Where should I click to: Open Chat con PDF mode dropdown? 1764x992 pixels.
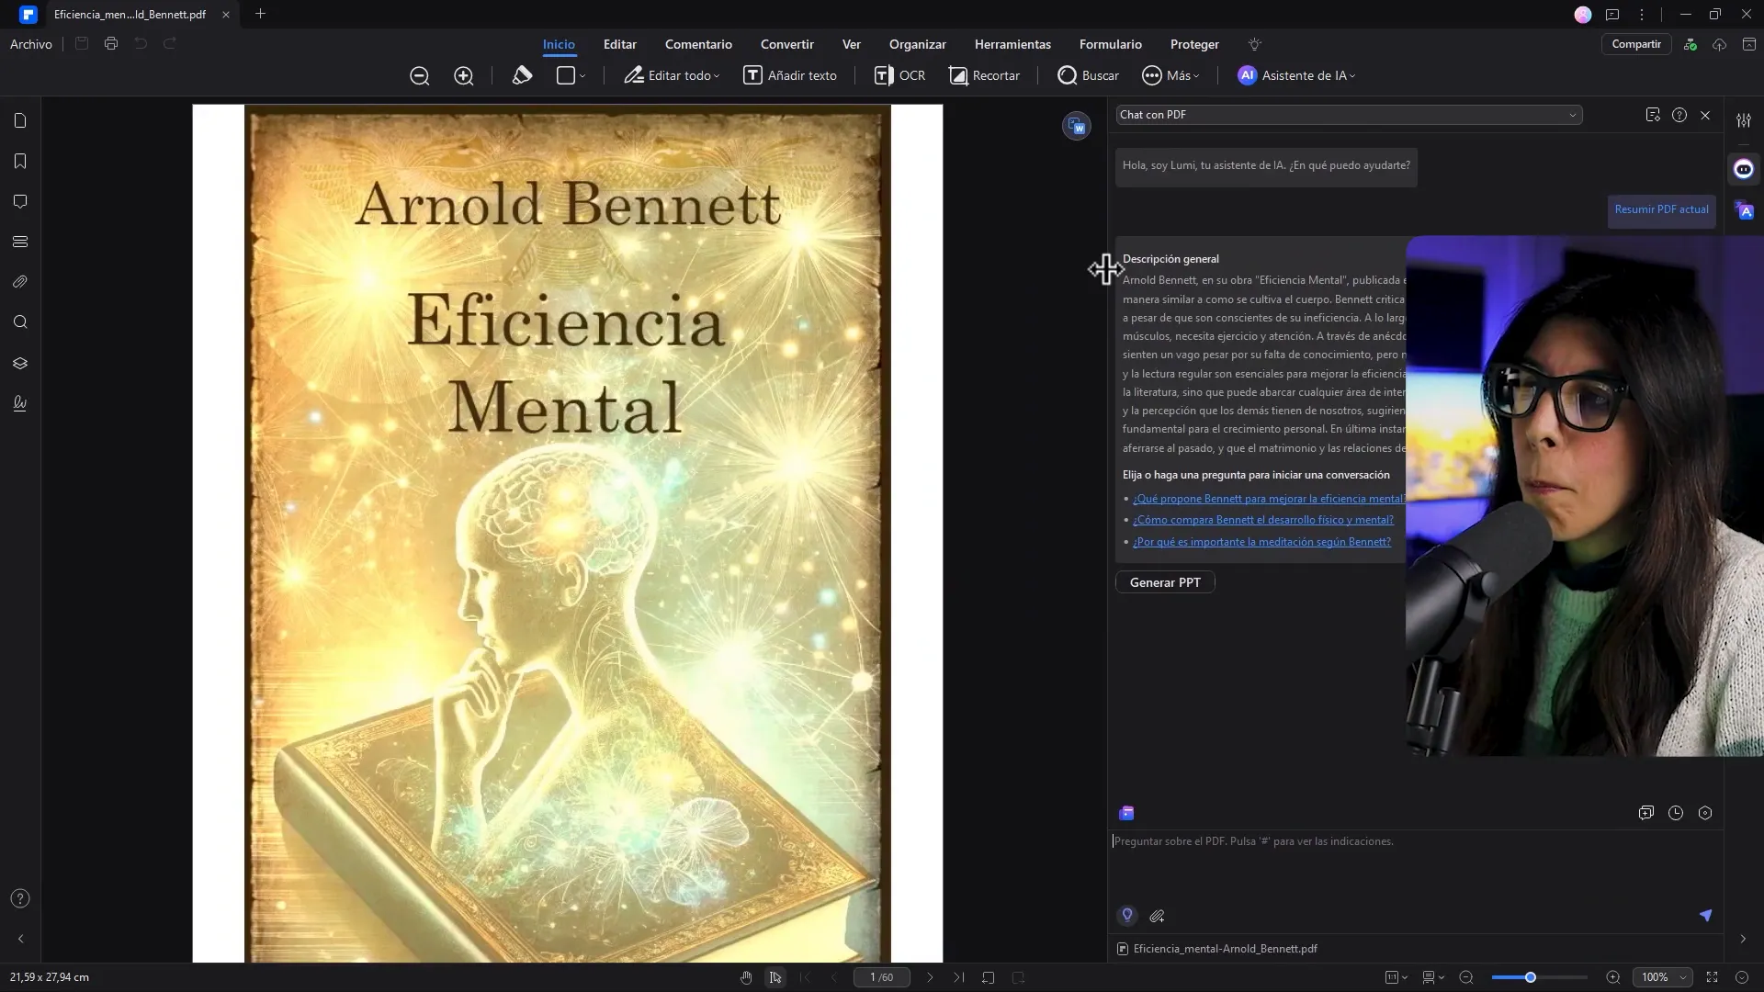[1349, 115]
